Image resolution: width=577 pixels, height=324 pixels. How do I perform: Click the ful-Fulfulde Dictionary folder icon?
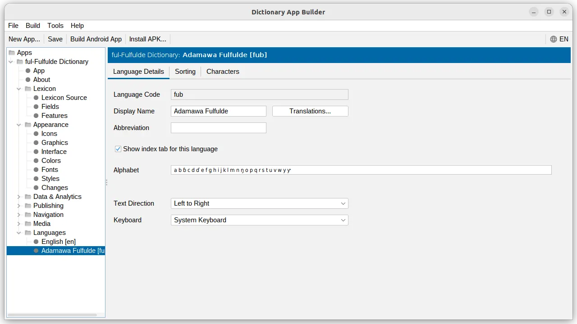(20, 62)
